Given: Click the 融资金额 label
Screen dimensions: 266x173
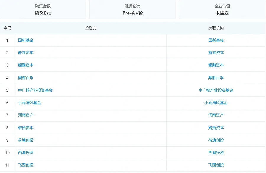Looking at the screenshot, I should coord(43,6).
